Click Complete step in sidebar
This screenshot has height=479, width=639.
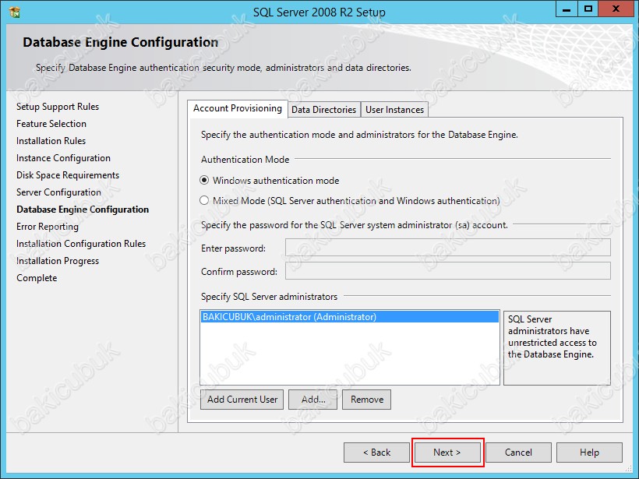37,278
